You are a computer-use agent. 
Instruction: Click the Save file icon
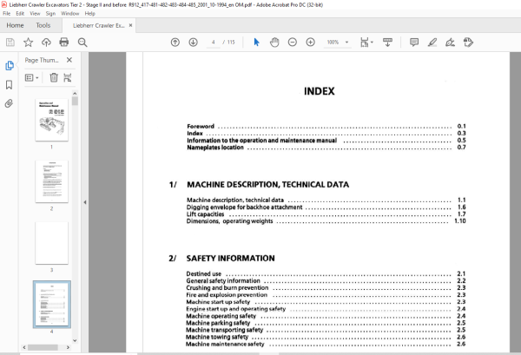click(x=10, y=43)
